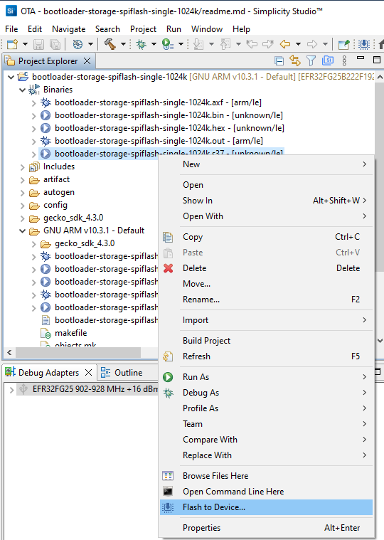
Task: Expand the Includes folder
Action: click(22, 167)
